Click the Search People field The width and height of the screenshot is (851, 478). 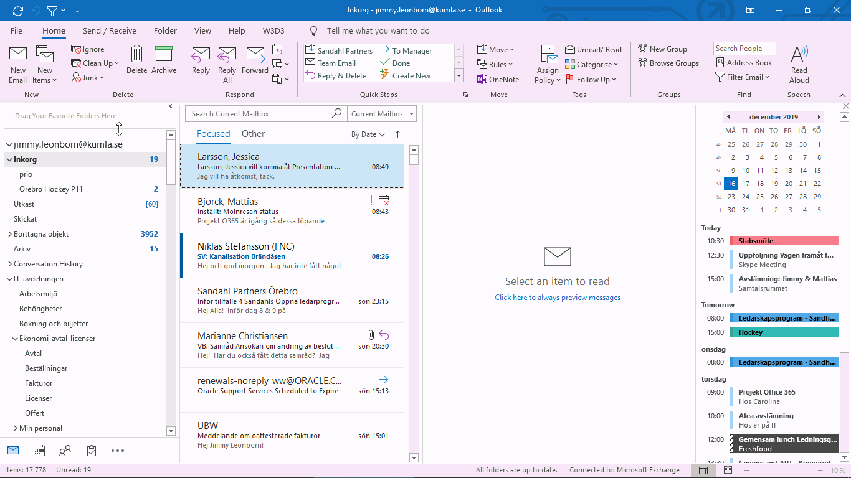pos(744,49)
